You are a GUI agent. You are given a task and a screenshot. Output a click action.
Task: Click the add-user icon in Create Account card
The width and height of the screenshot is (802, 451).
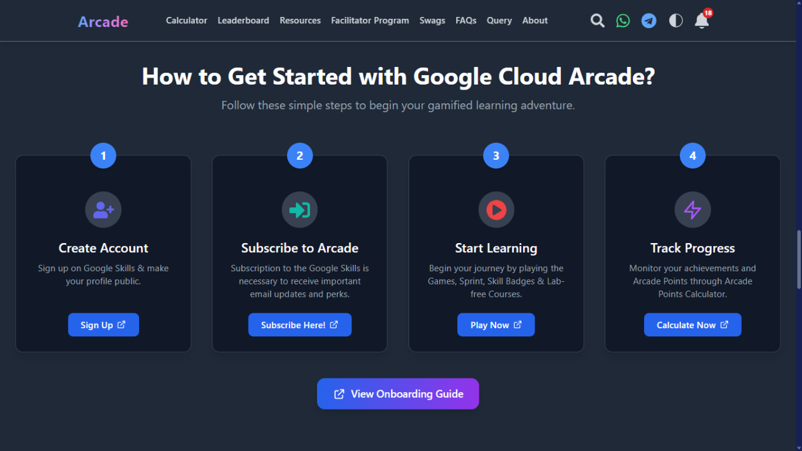(x=103, y=210)
